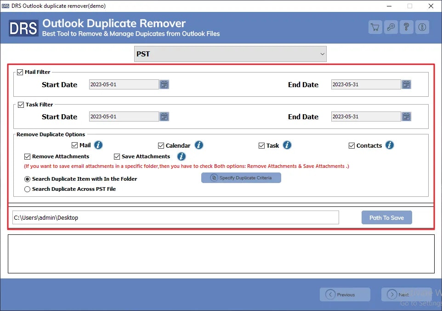Image resolution: width=442 pixels, height=311 pixels.
Task: Click the key activation icon
Action: tap(391, 27)
